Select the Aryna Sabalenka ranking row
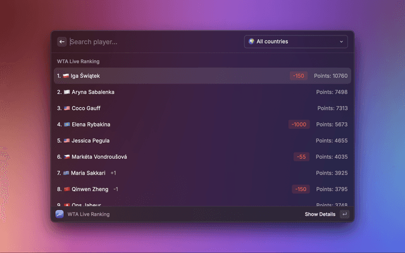405x253 pixels. tap(202, 92)
